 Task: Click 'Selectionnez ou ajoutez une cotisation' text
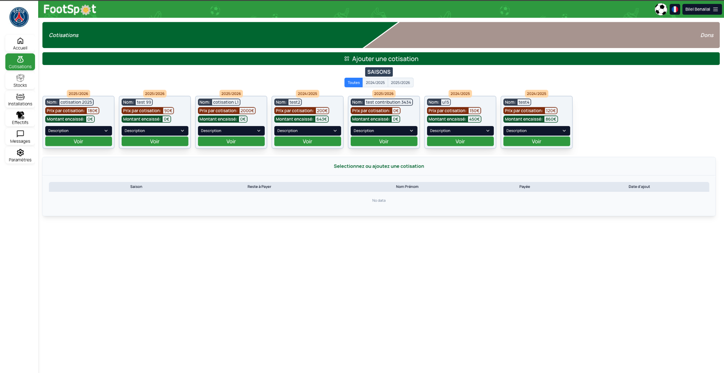click(379, 166)
